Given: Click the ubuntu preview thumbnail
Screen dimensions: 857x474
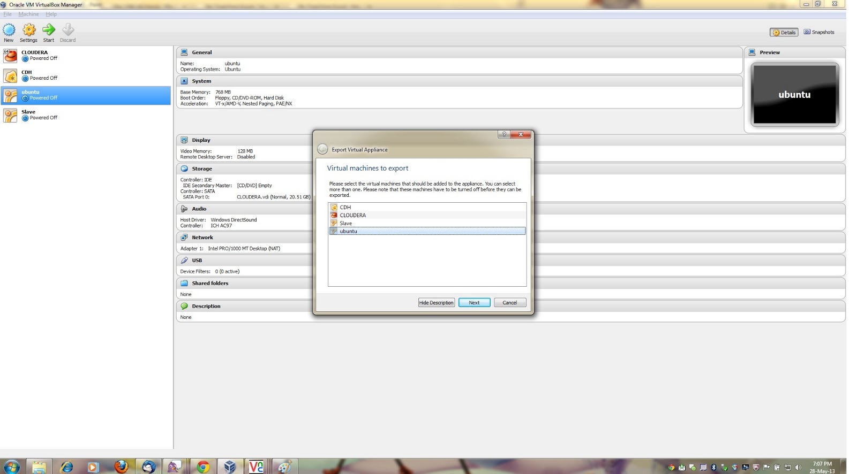Looking at the screenshot, I should tap(795, 95).
